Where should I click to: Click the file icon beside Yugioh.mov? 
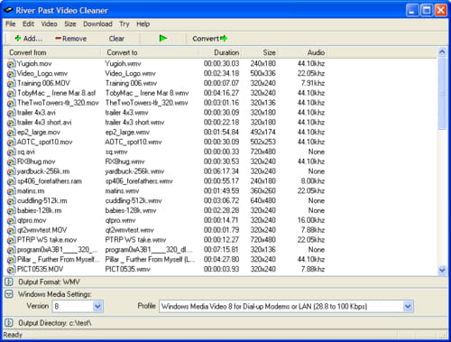11,64
